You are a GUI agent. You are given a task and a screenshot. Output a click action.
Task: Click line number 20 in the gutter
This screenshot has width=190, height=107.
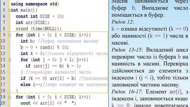click(x=3, y=103)
